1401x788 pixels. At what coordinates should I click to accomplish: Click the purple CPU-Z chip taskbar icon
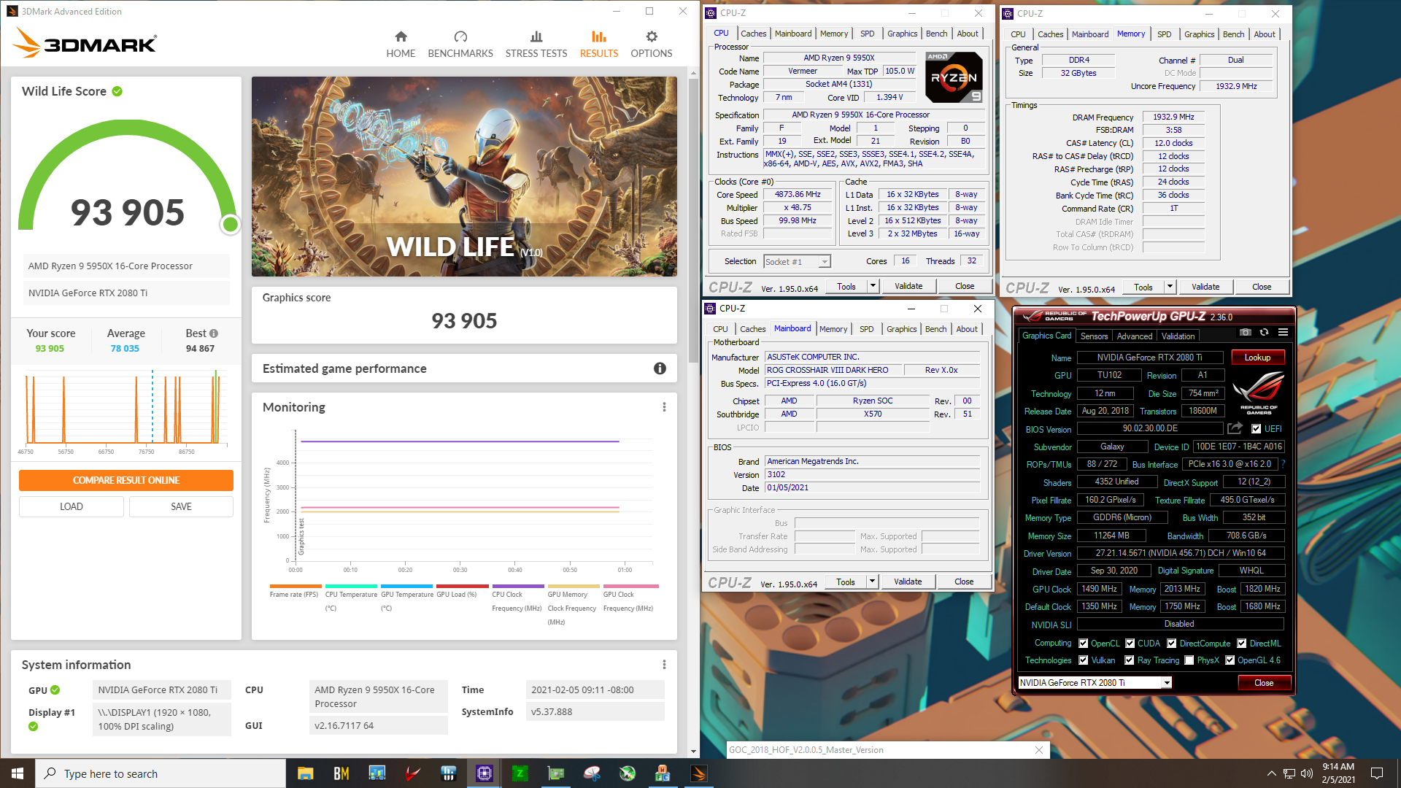[x=485, y=773]
